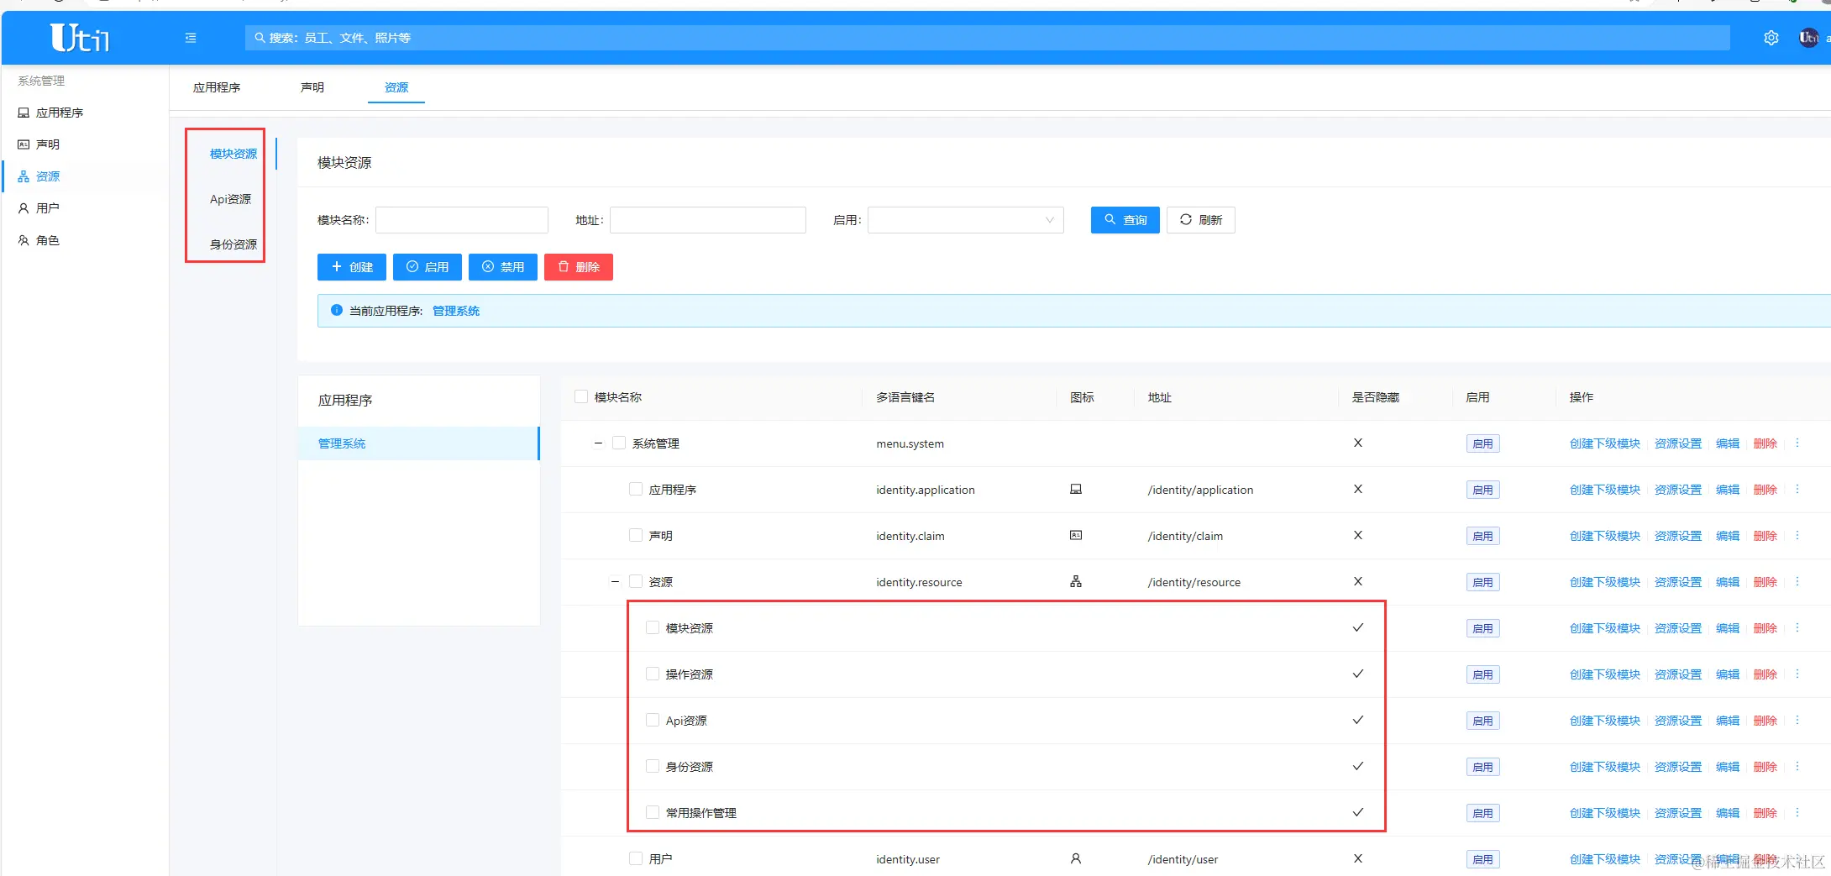This screenshot has width=1831, height=876.
Task: Click the laptop icon in identity.application row
Action: click(1076, 489)
